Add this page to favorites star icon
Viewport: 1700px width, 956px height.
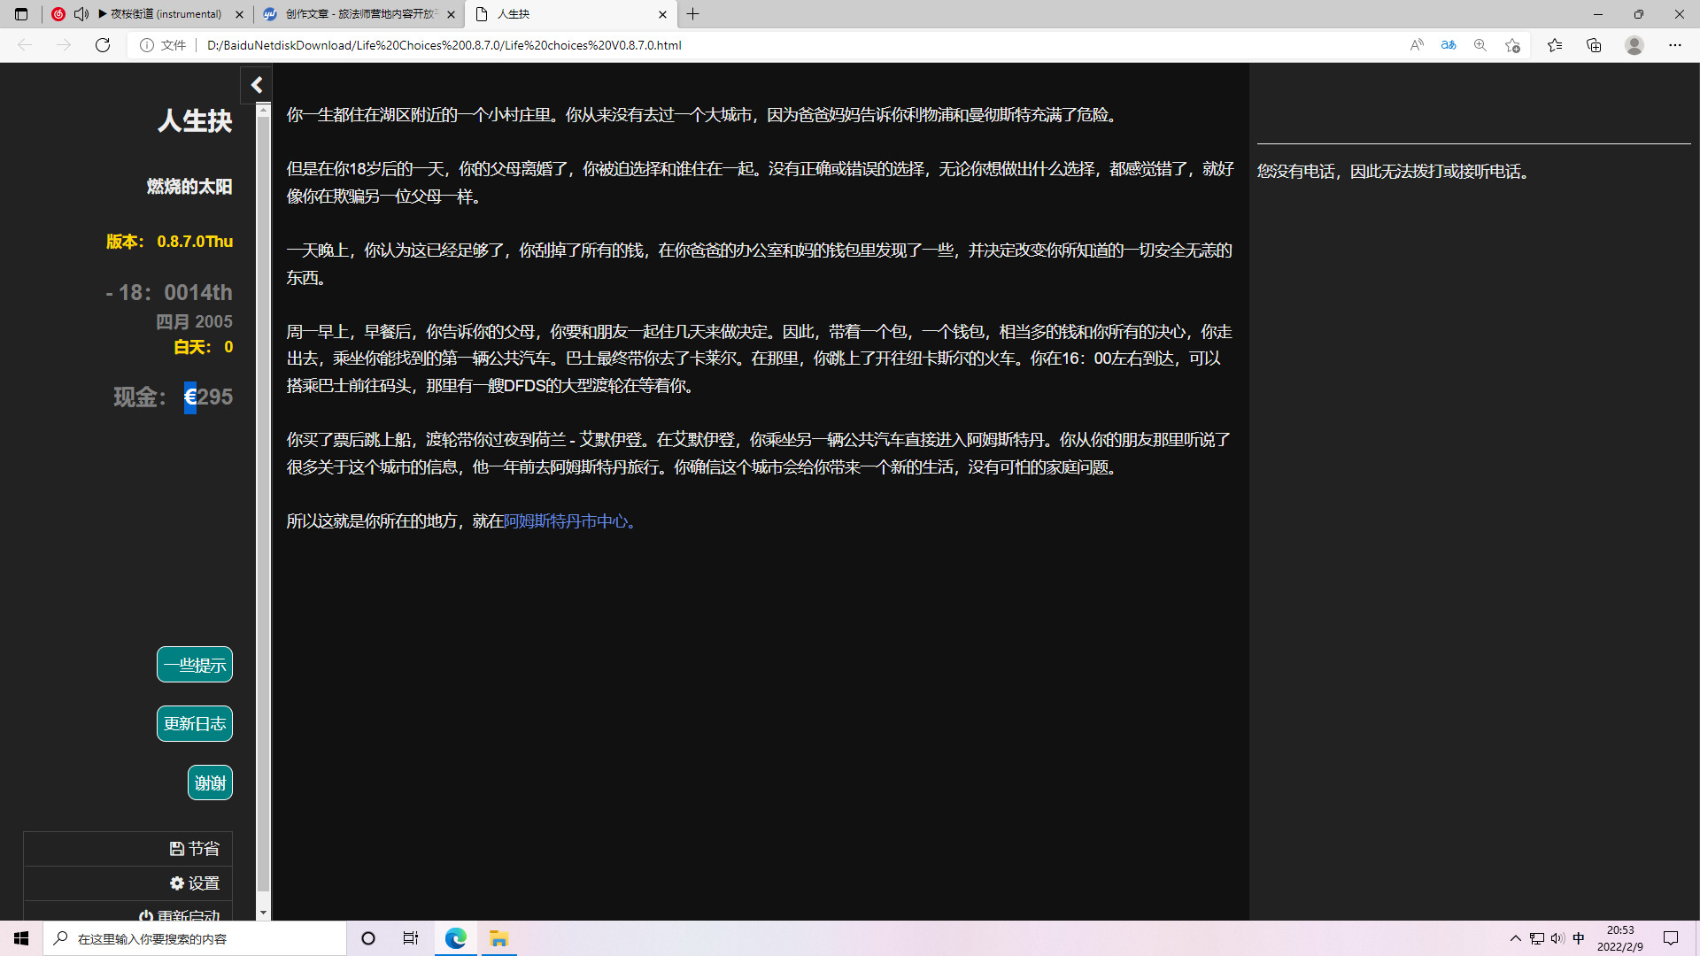pyautogui.click(x=1512, y=45)
